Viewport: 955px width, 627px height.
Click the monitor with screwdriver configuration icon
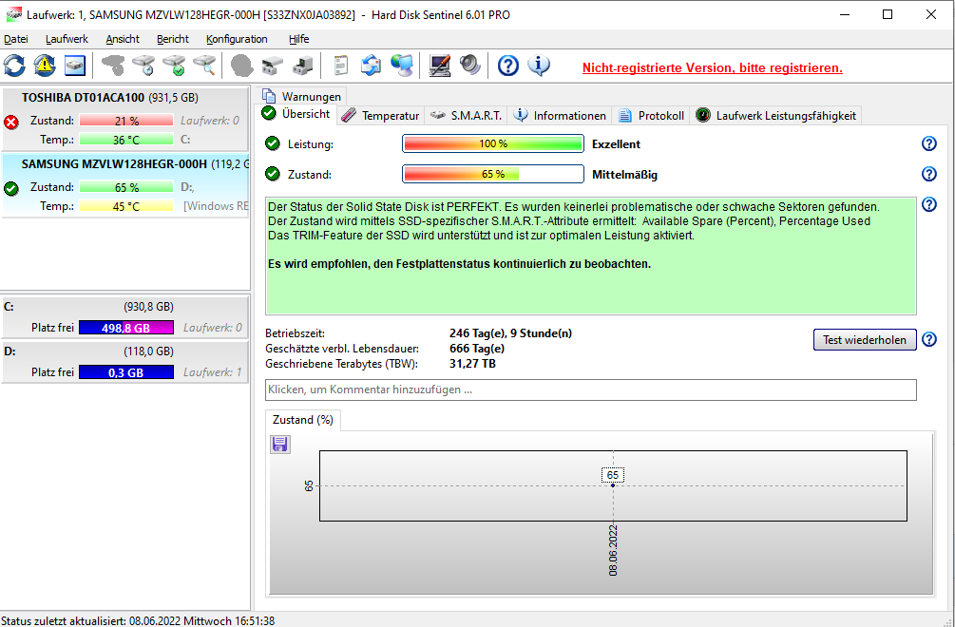point(440,66)
